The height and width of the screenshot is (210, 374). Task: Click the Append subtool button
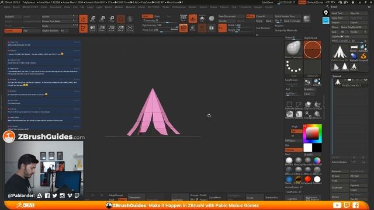point(359,185)
